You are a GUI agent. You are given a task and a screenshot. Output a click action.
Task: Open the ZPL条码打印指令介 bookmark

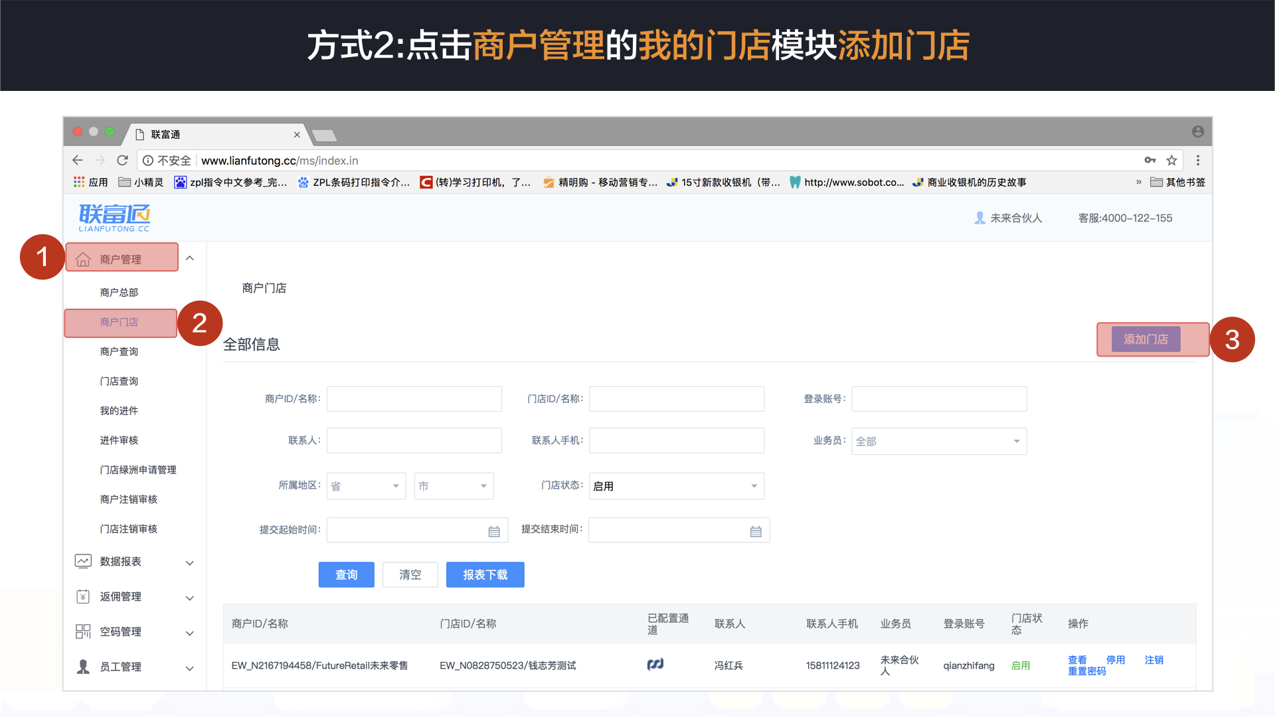(353, 182)
